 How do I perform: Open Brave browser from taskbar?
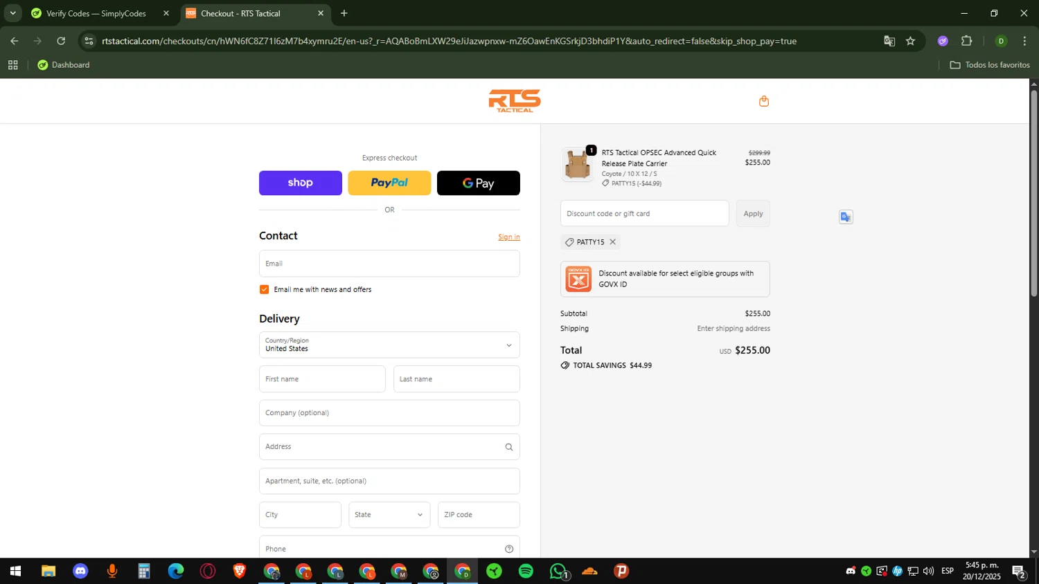tap(240, 572)
